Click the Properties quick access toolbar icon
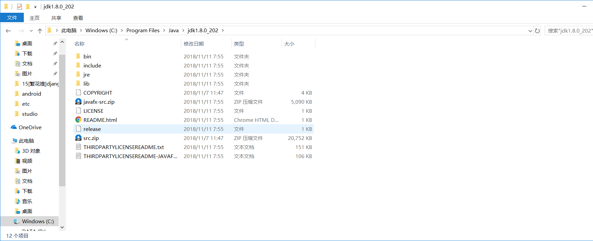This screenshot has height=241, width=593. coord(19,6)
